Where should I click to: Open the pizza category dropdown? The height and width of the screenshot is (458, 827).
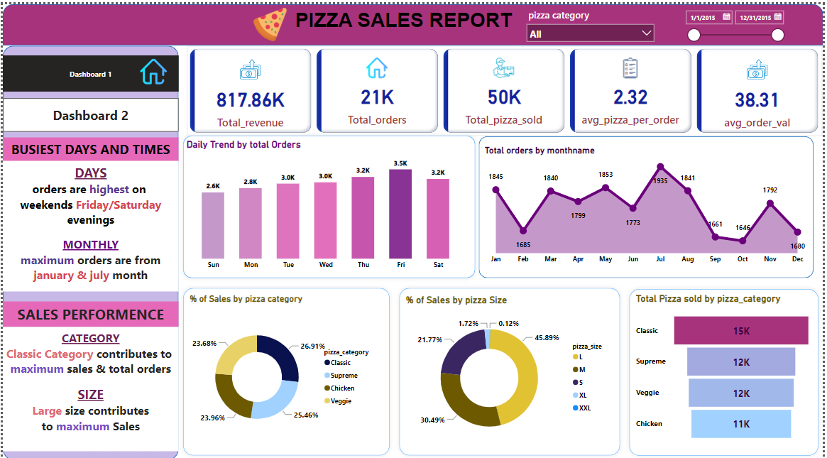[647, 33]
